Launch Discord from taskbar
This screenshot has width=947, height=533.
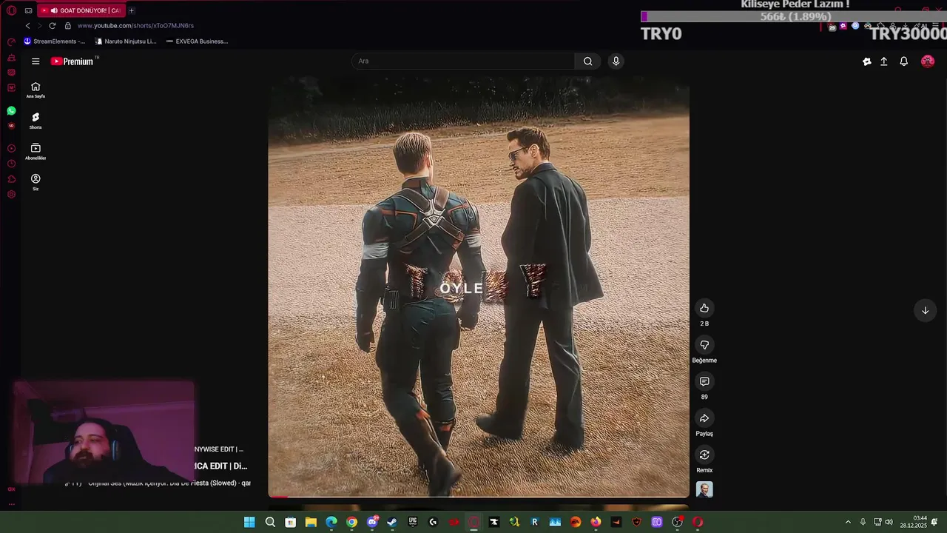click(372, 522)
